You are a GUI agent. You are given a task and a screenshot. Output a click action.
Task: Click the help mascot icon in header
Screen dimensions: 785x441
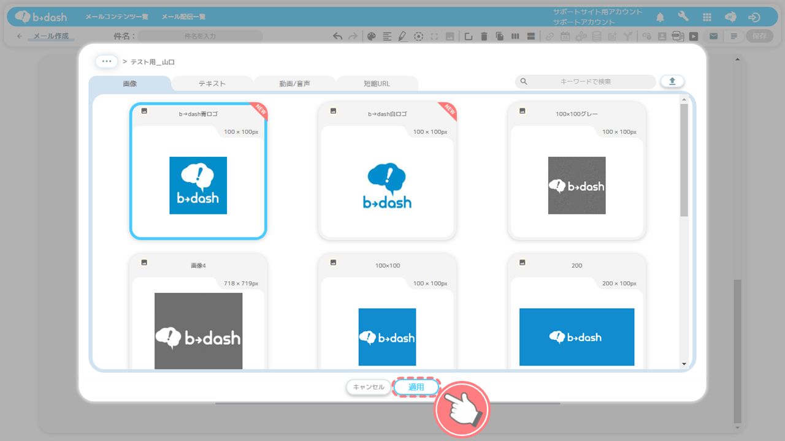(730, 17)
